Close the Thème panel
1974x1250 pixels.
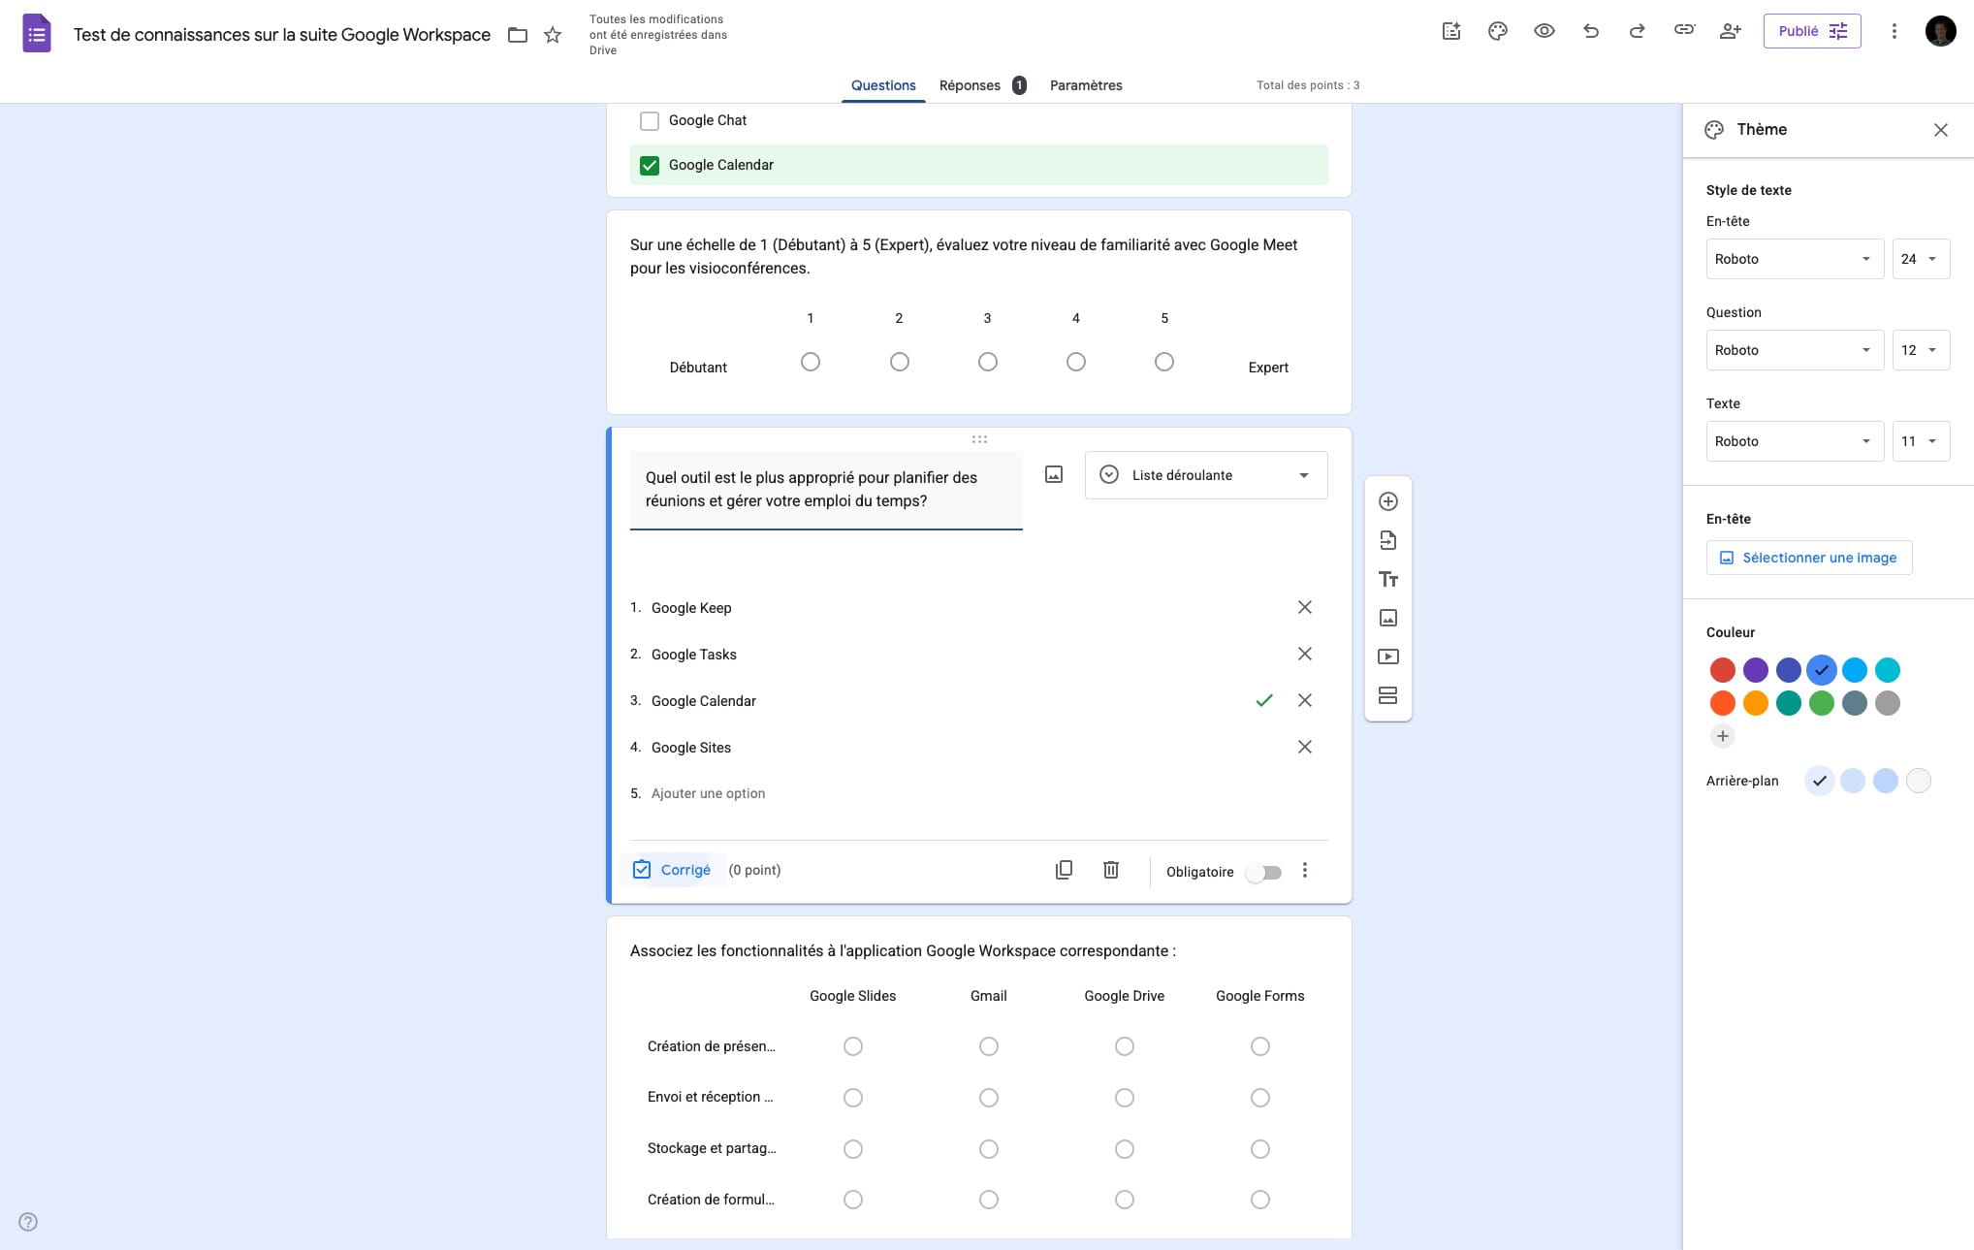click(x=1941, y=130)
